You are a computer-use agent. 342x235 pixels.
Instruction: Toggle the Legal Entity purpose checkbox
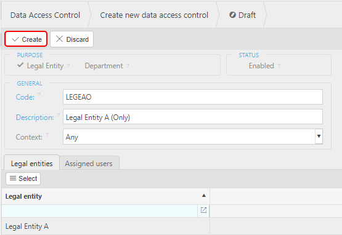(20, 65)
